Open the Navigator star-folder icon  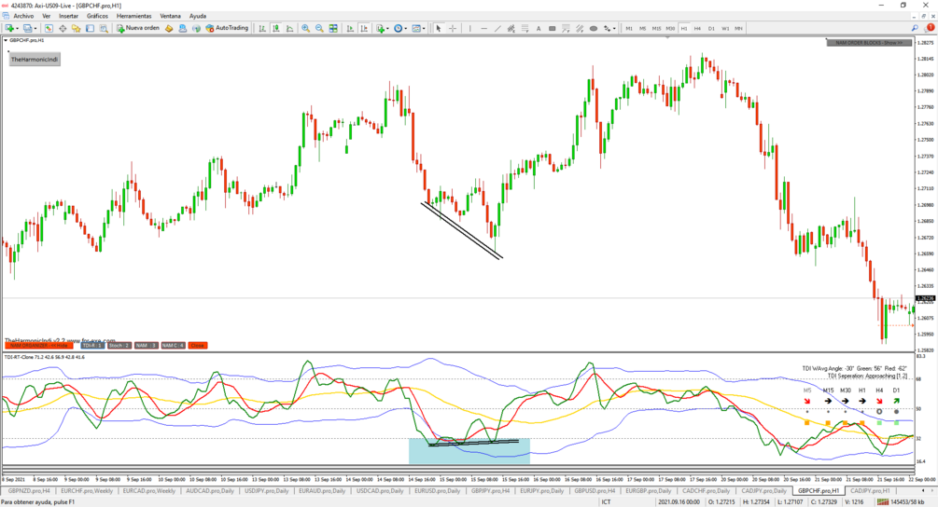(x=76, y=28)
